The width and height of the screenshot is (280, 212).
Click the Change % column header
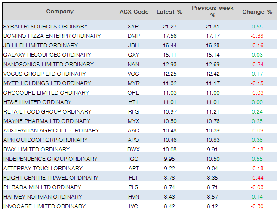click(x=257, y=12)
